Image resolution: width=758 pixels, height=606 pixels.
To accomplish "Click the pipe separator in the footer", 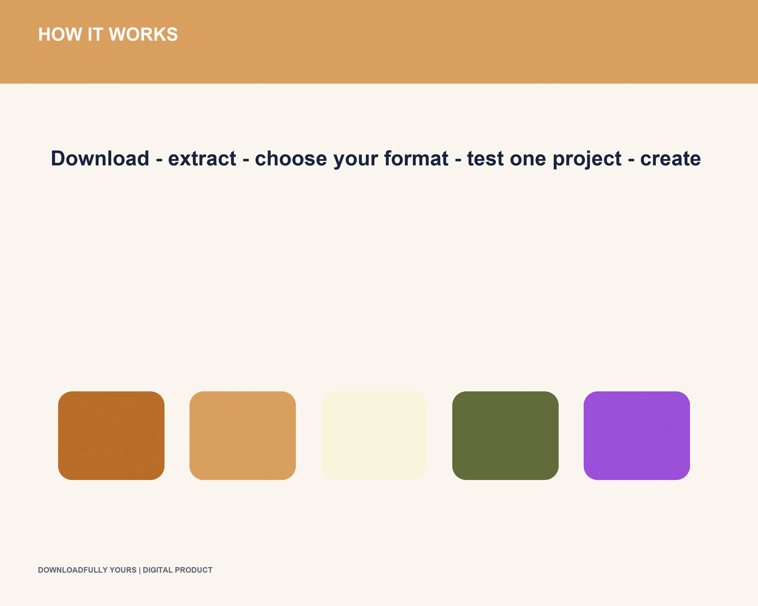I will pos(139,570).
